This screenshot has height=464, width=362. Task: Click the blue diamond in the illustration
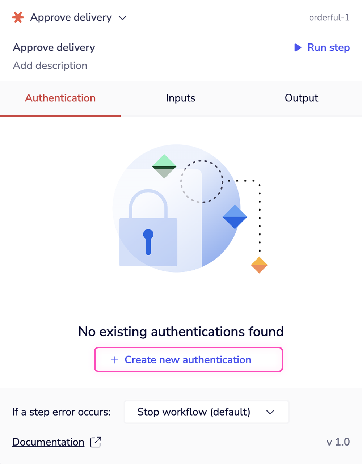[235, 217]
